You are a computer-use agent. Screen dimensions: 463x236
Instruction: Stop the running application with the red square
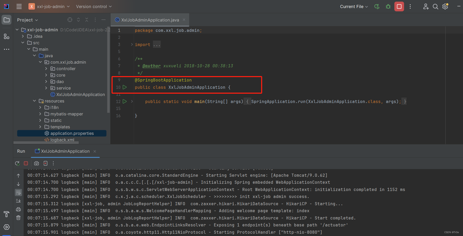399,6
